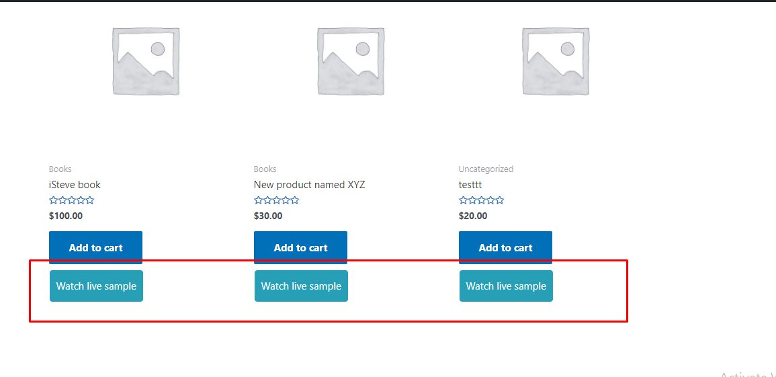Click star rating for New product named XYZ
Image resolution: width=776 pixels, height=377 pixels.
pos(277,200)
